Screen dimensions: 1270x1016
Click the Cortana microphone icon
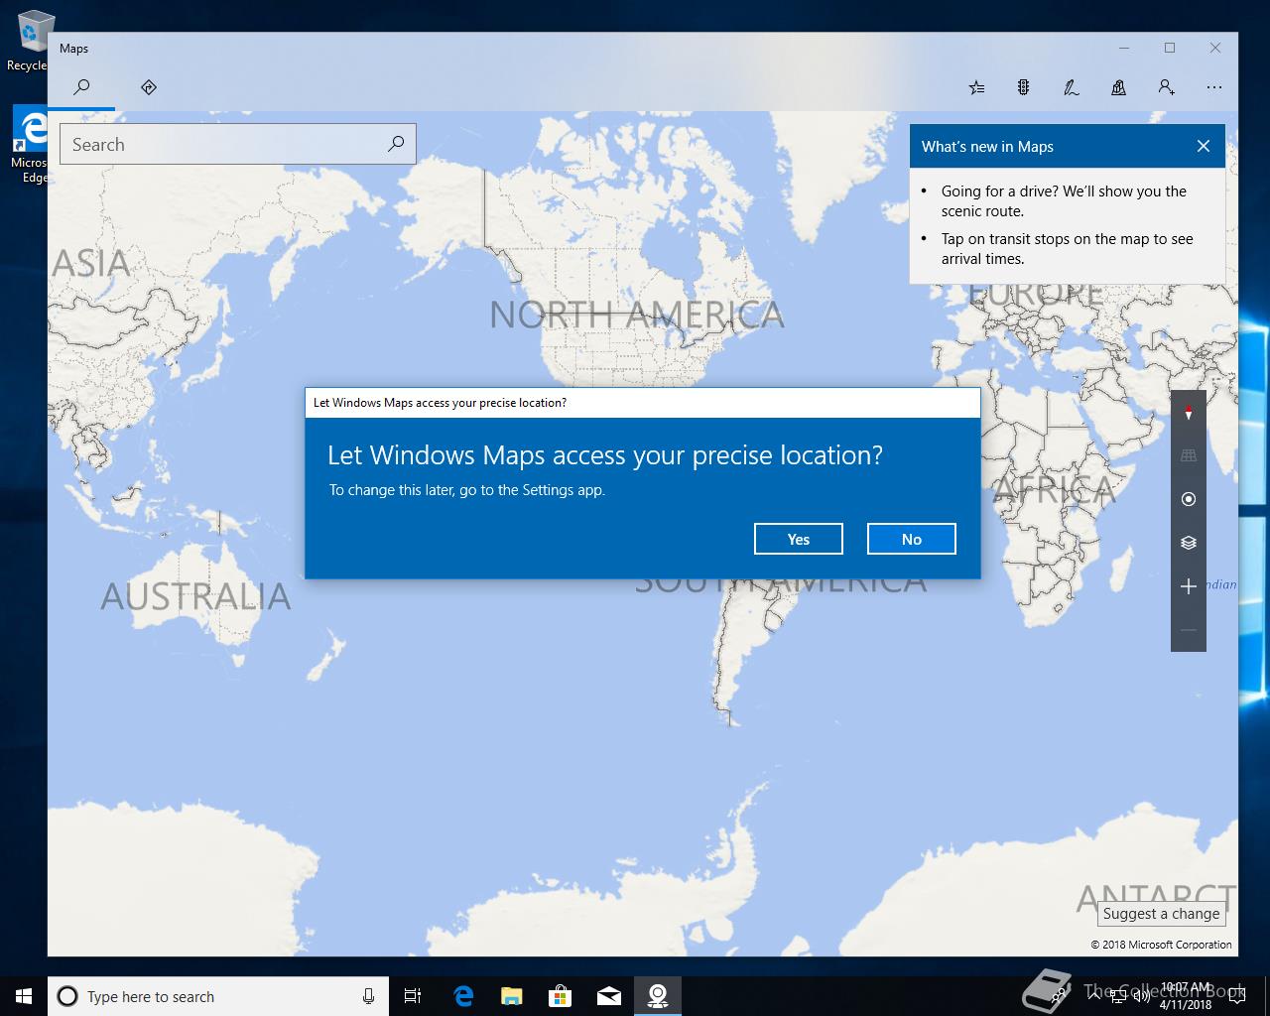(368, 996)
